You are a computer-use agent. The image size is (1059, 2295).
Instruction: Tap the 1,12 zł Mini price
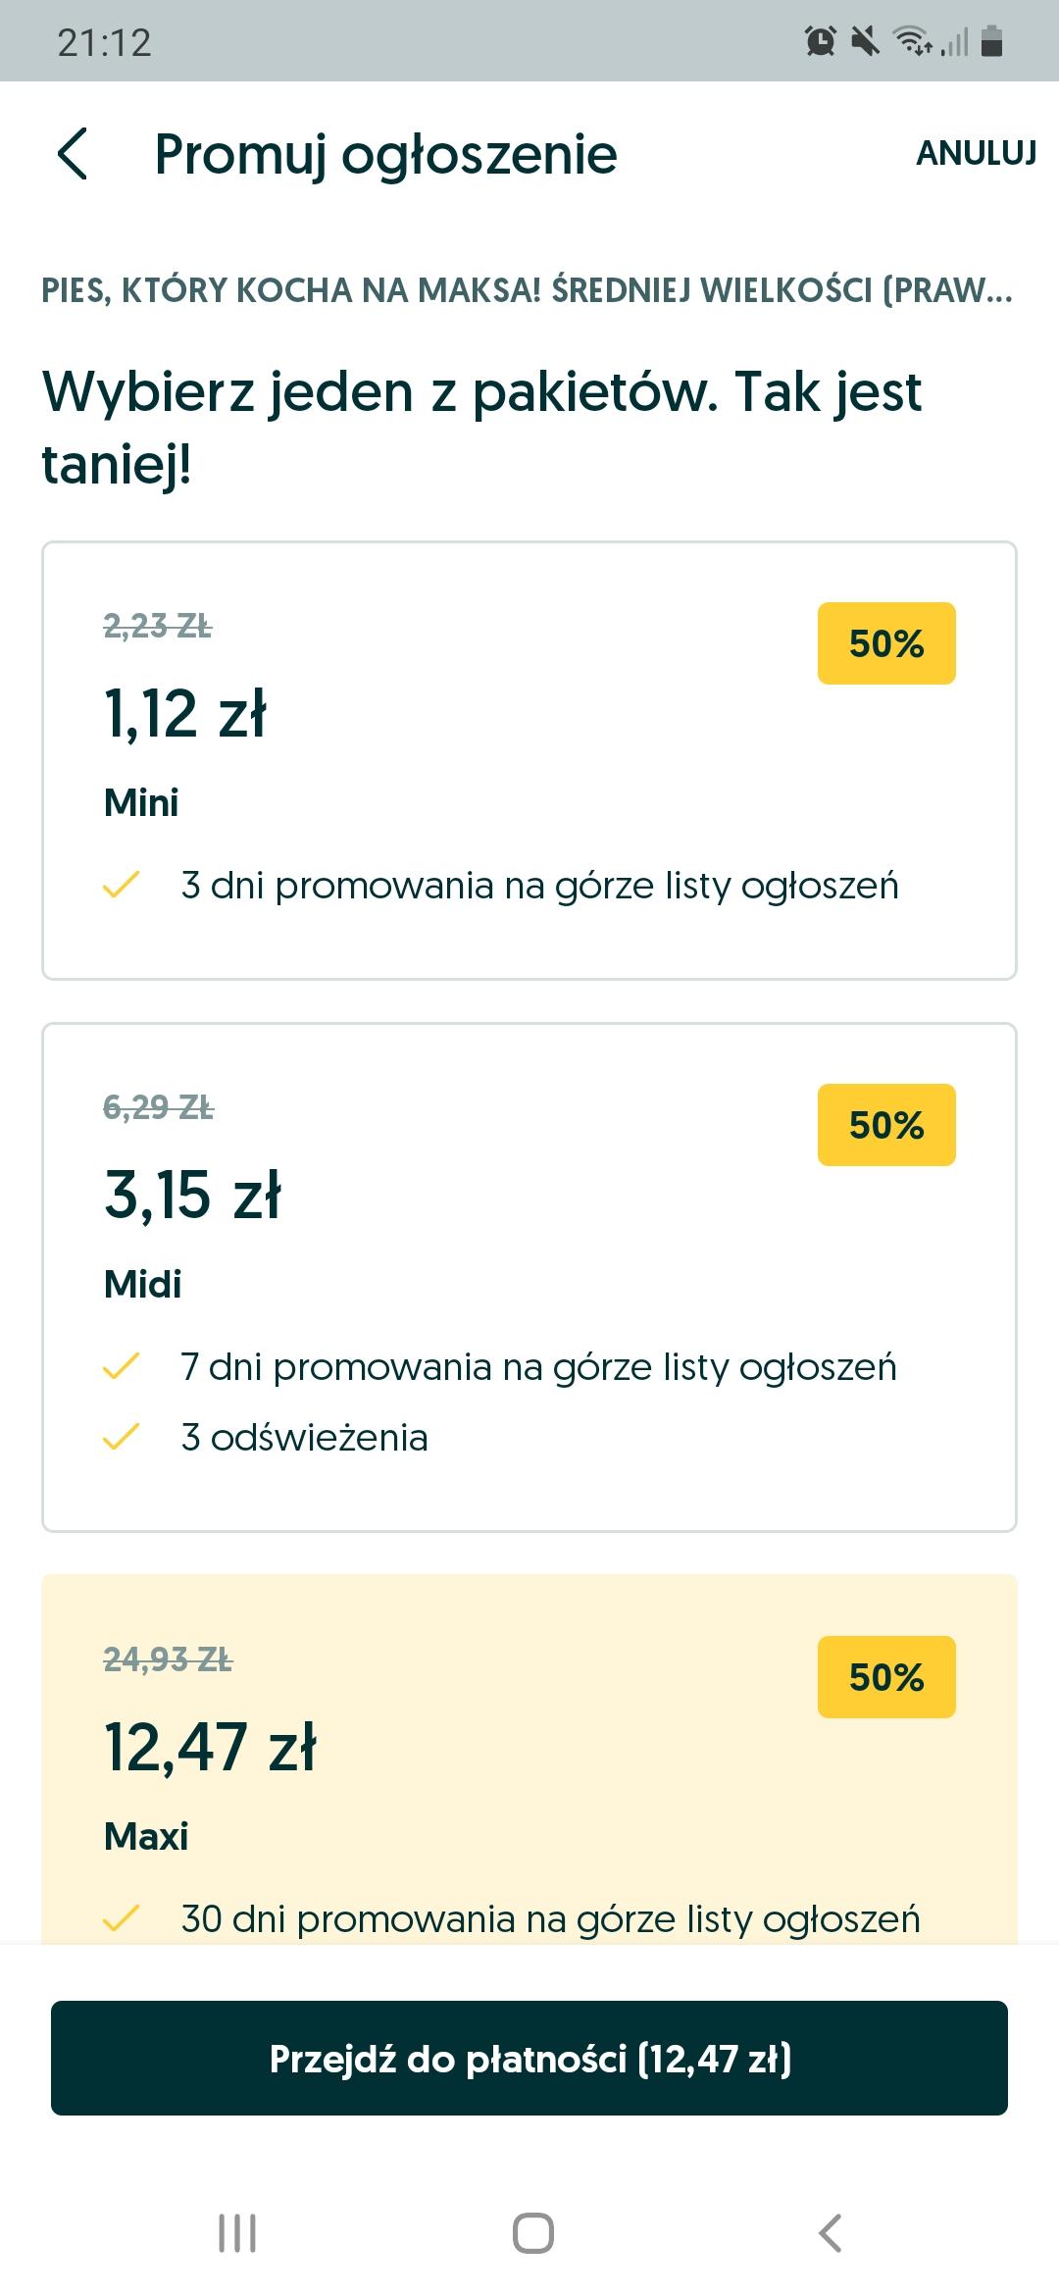185,713
